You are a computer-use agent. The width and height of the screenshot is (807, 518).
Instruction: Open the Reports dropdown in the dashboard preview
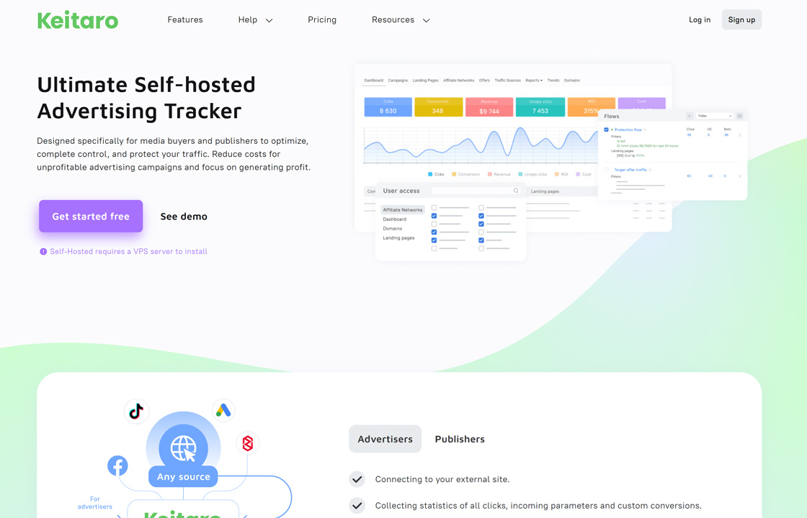pyautogui.click(x=534, y=80)
